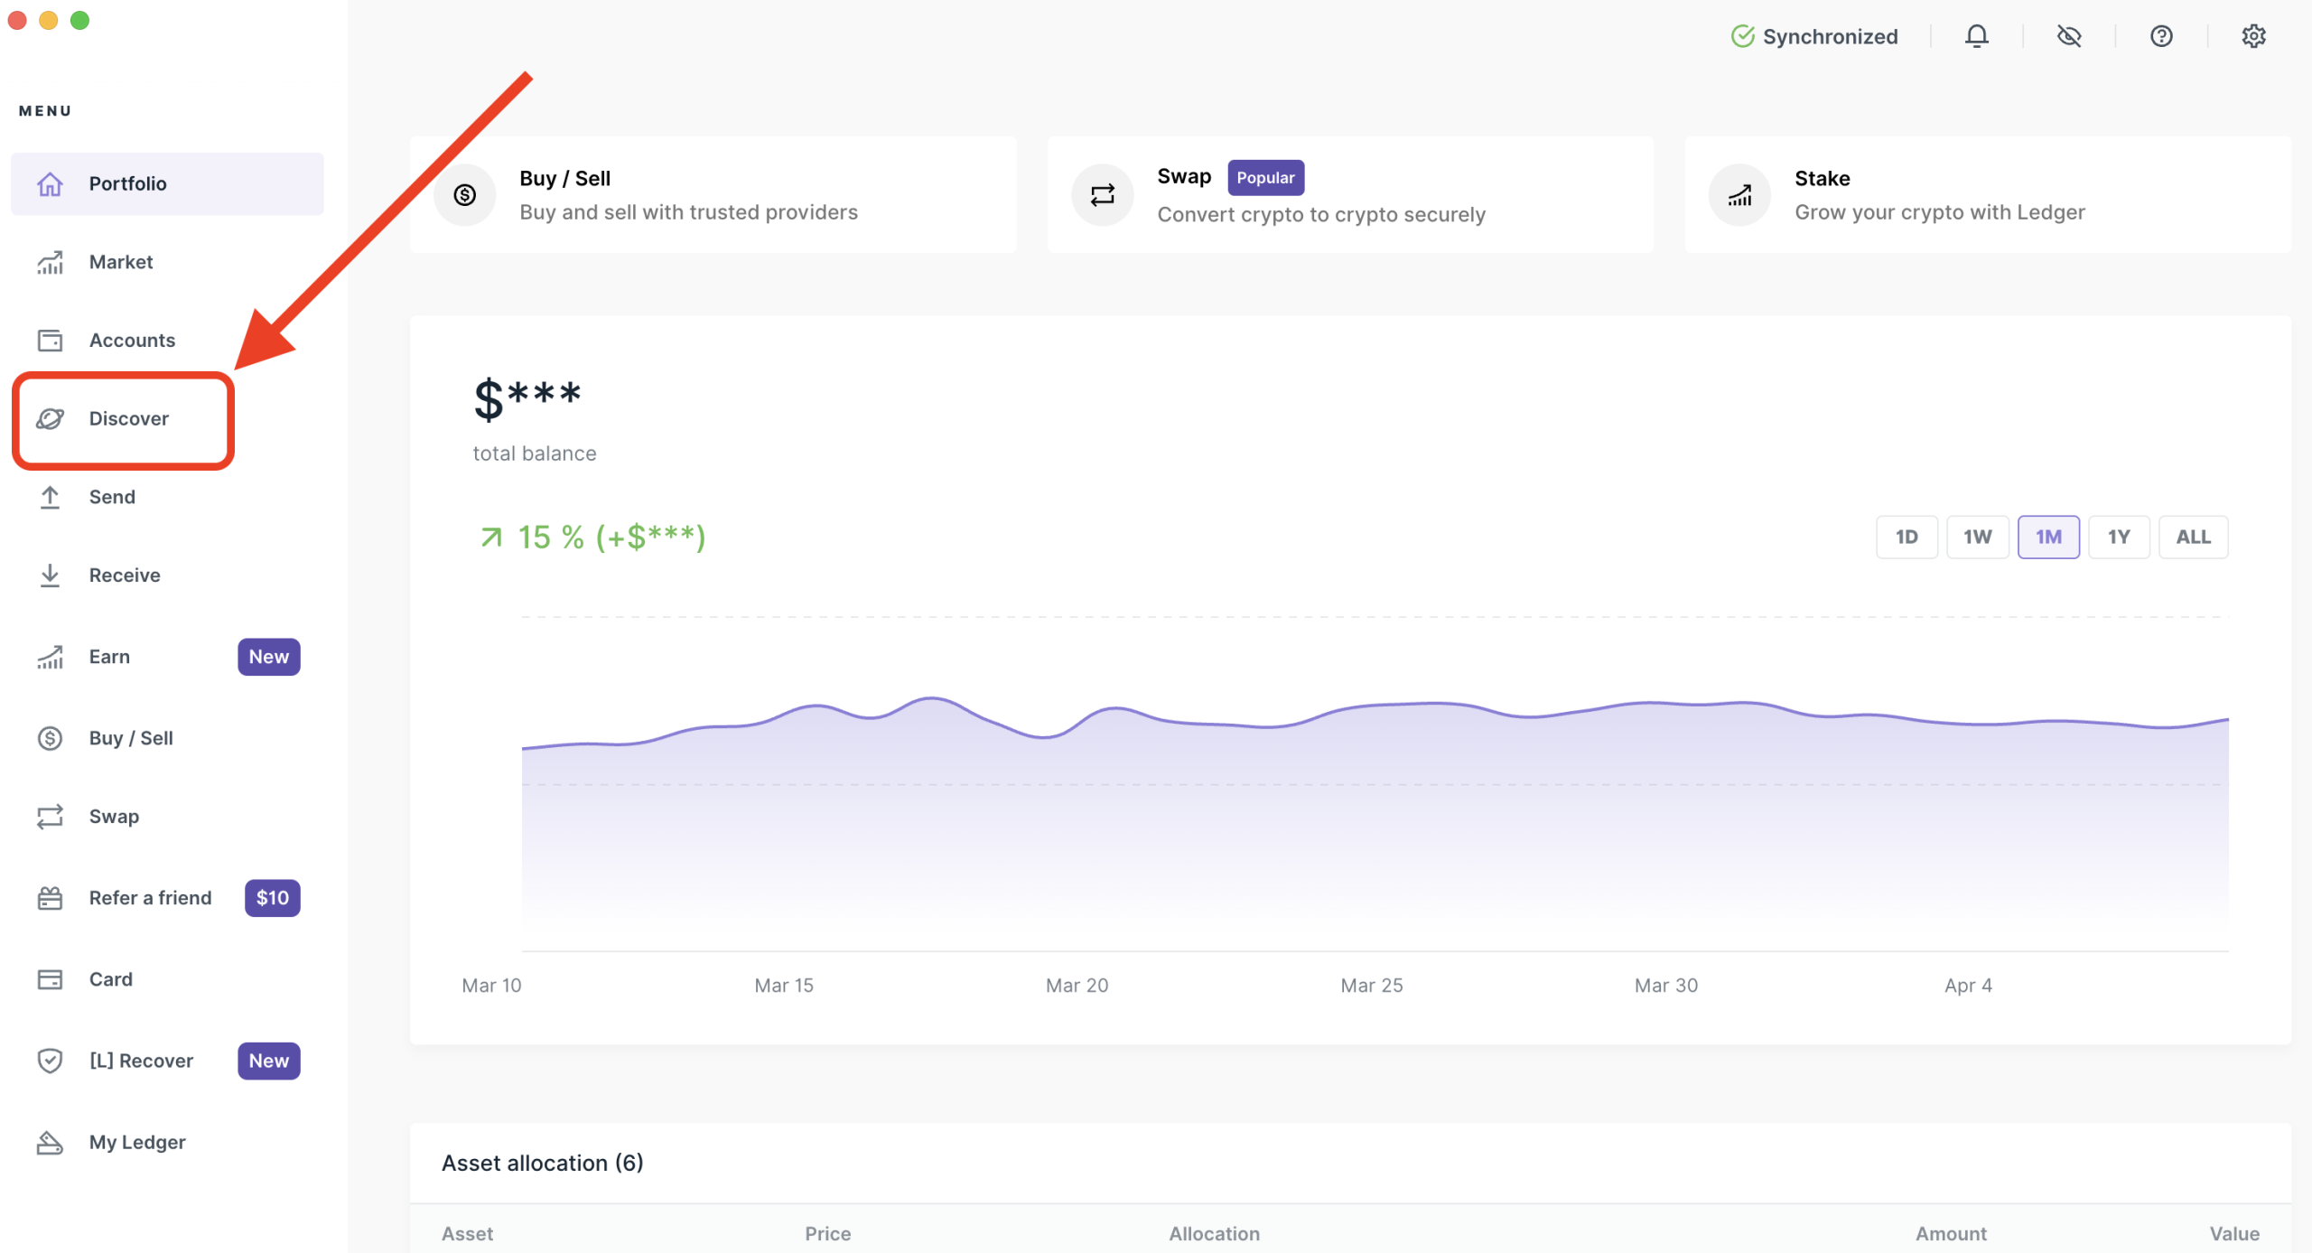Select the 1W time range

coord(1977,537)
